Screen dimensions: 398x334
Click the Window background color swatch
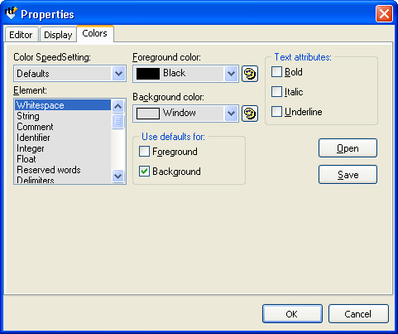click(x=148, y=114)
